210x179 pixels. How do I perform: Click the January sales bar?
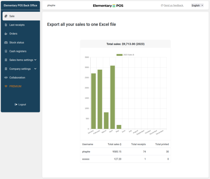pyautogui.click(x=94, y=101)
